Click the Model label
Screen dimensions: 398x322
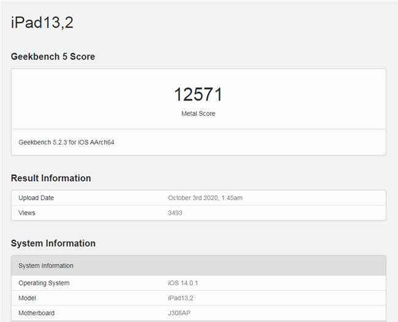(27, 298)
